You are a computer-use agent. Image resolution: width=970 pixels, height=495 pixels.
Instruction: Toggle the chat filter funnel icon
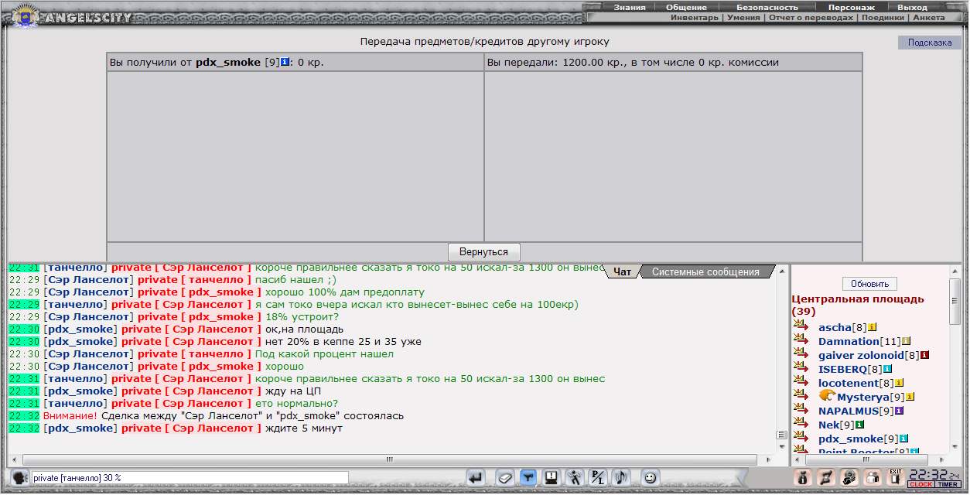point(528,478)
